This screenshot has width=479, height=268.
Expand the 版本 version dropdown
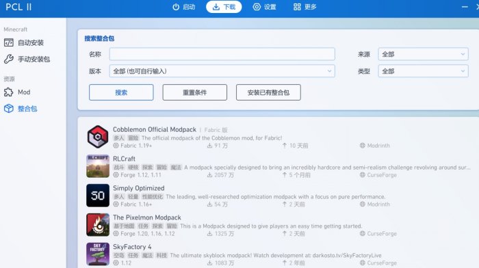click(222, 71)
